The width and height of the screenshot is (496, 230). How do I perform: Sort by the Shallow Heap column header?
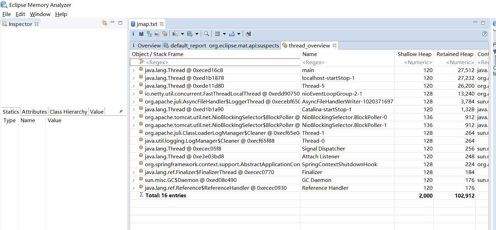pos(414,54)
